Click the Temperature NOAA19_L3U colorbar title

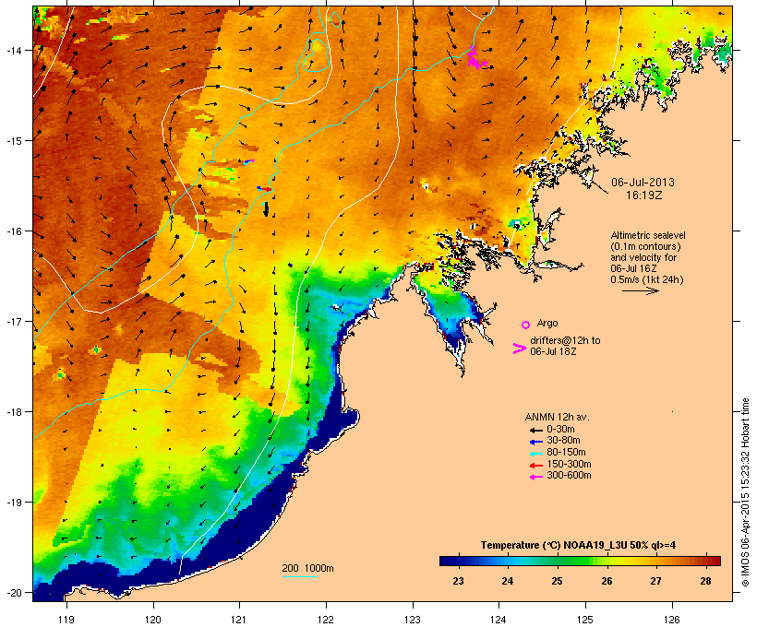pyautogui.click(x=578, y=545)
